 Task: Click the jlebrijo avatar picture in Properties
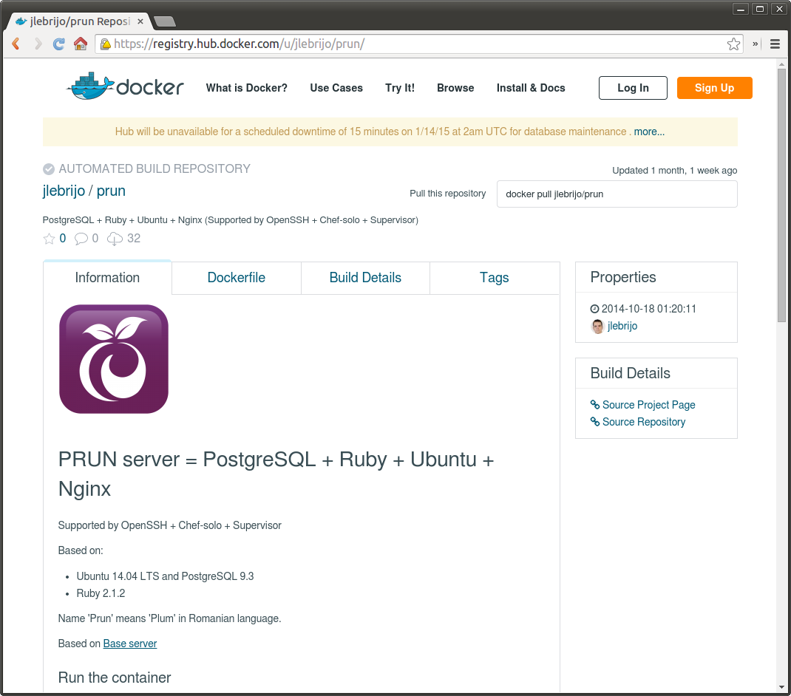click(597, 327)
